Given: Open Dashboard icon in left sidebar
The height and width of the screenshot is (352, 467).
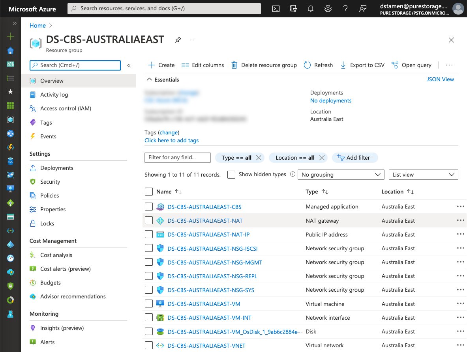Looking at the screenshot, I should (x=10, y=64).
